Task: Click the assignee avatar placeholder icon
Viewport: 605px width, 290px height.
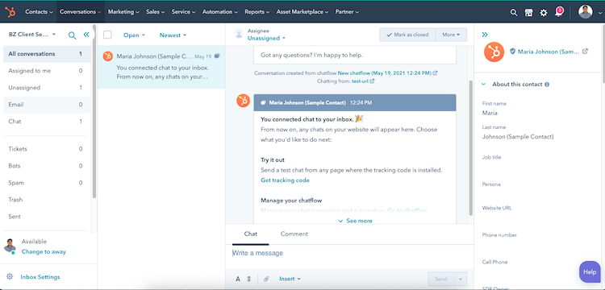Action: (239, 34)
